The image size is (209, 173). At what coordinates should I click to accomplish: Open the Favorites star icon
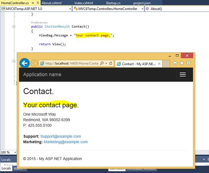(182, 63)
